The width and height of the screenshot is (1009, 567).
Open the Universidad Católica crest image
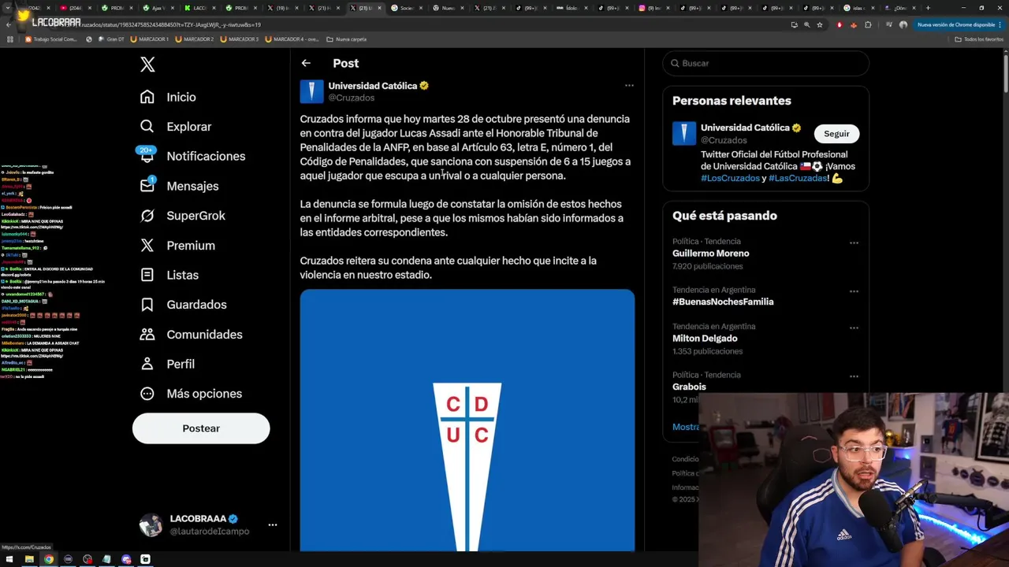(467, 421)
